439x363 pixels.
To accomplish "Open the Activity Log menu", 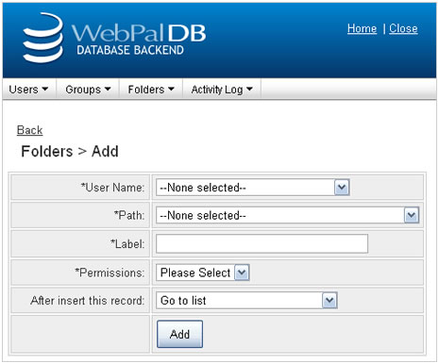I will 222,90.
